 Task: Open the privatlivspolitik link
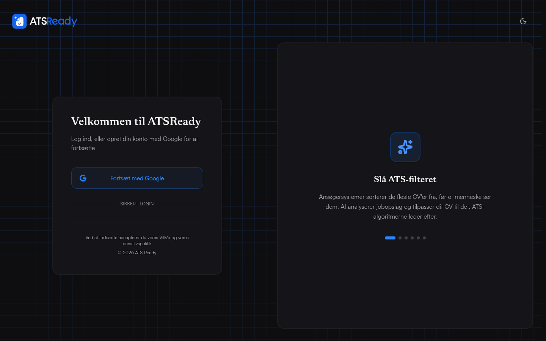click(x=137, y=244)
